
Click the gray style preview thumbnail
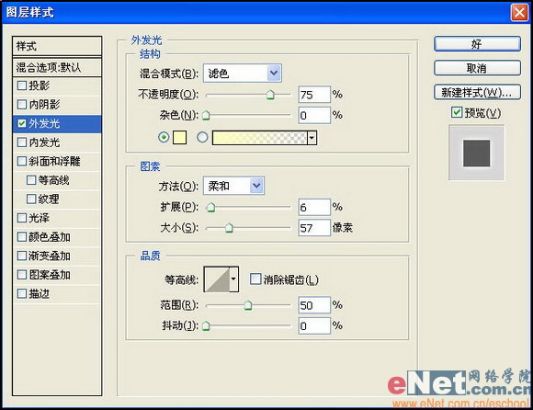tap(477, 153)
